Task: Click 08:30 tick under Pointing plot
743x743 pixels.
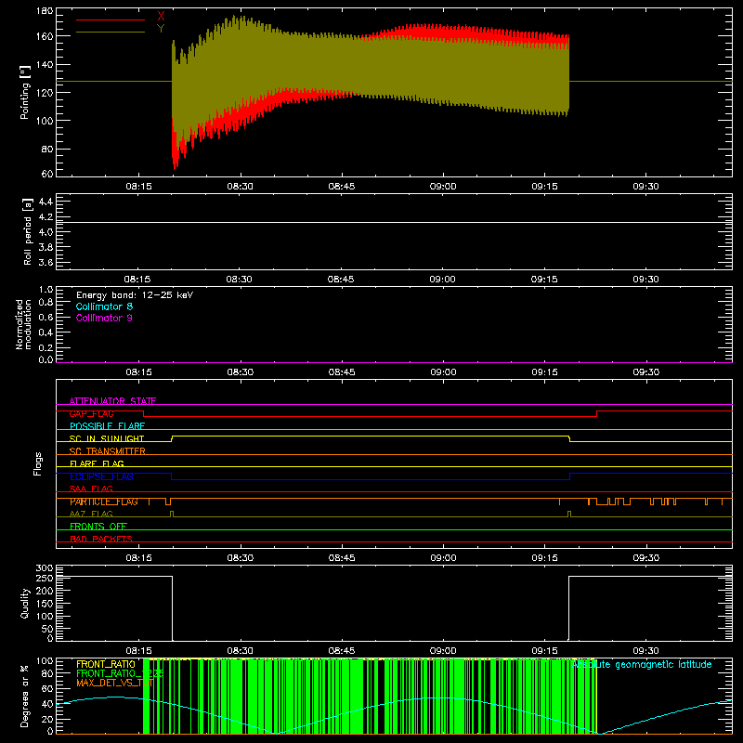Action: 241,187
